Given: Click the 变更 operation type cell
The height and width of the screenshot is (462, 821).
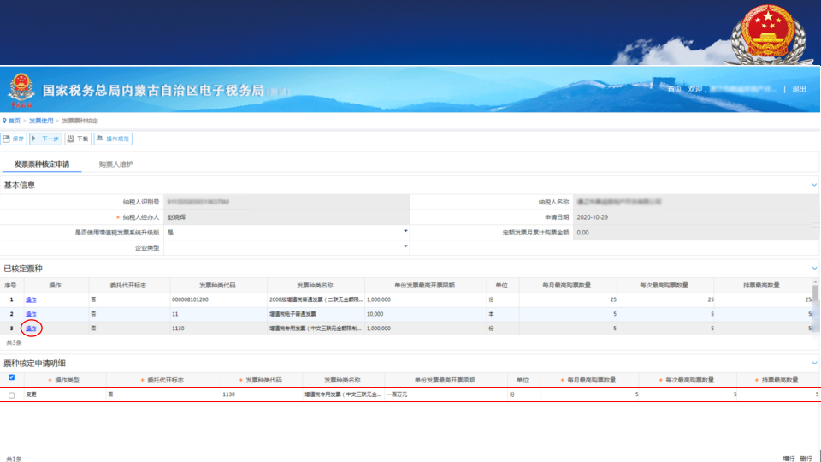Looking at the screenshot, I should (x=65, y=394).
